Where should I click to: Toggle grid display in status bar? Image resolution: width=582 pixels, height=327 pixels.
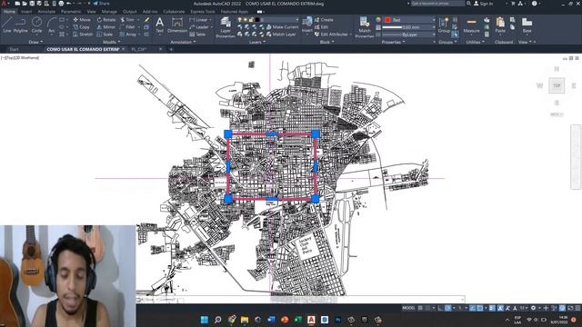tap(420, 308)
